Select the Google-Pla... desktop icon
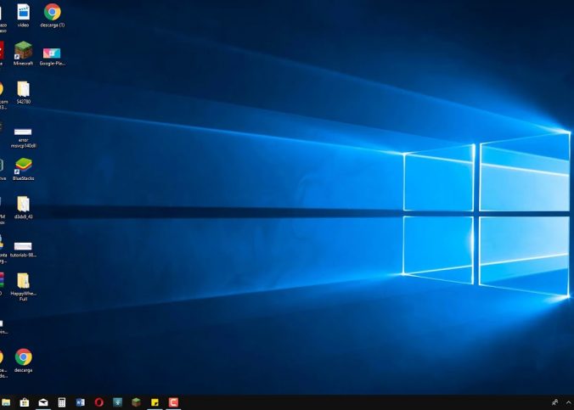 tap(52, 52)
